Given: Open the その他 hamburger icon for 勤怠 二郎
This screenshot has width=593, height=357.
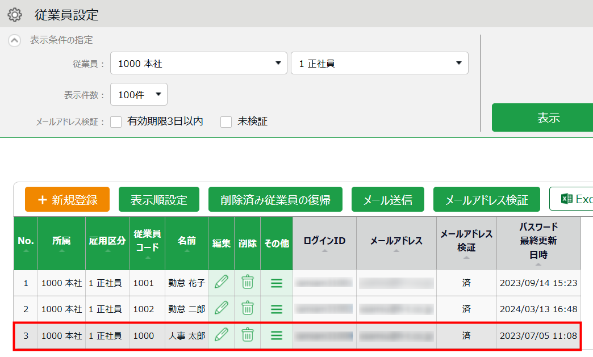Looking at the screenshot, I should click(277, 309).
